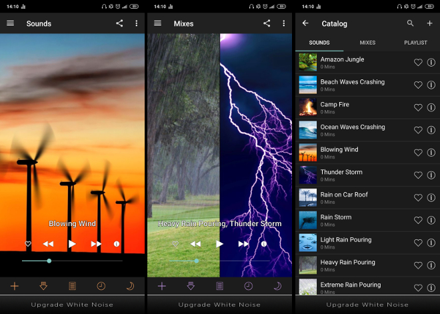This screenshot has width=440, height=314.
Task: Tap share icon on the Mixes screen
Action: click(267, 23)
